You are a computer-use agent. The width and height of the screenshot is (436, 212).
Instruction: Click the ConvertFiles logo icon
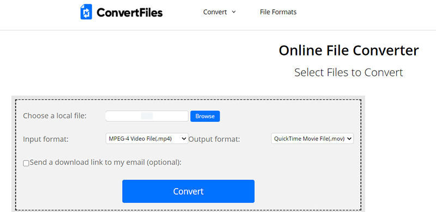(x=86, y=12)
